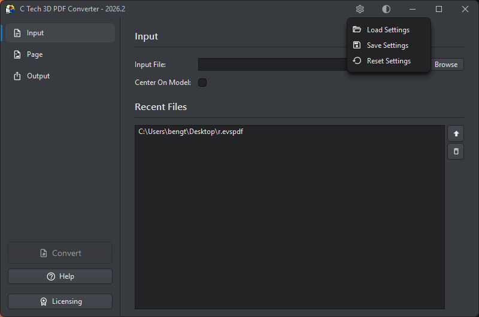Click the folder icon beside Load Settings
The width and height of the screenshot is (479, 317).
(357, 30)
